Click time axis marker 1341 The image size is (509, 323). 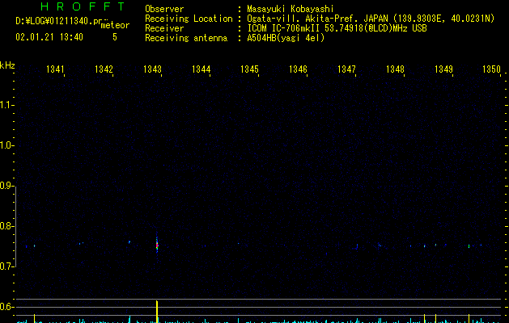click(55, 69)
